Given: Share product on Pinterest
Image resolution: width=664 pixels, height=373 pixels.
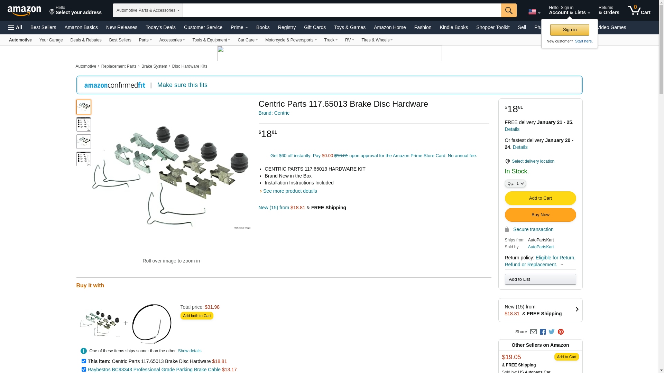Looking at the screenshot, I should [x=561, y=332].
